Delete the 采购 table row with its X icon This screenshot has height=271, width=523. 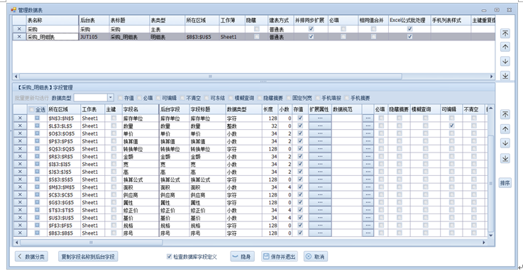19,29
